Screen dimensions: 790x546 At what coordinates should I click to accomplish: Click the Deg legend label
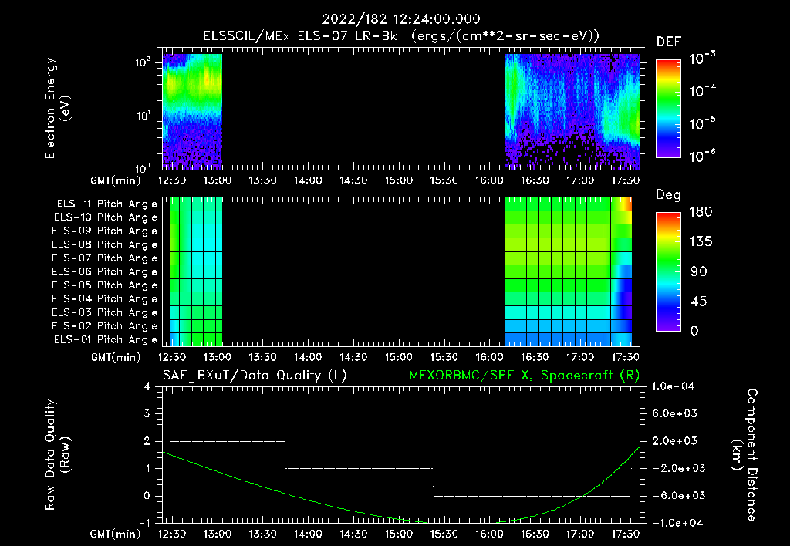tap(669, 195)
